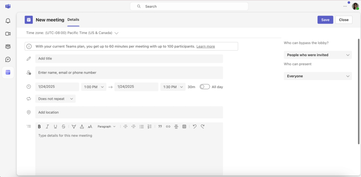This screenshot has height=177, width=361.
Task: Open the 'Does not repeat' recurrence dropdown
Action: click(x=55, y=99)
